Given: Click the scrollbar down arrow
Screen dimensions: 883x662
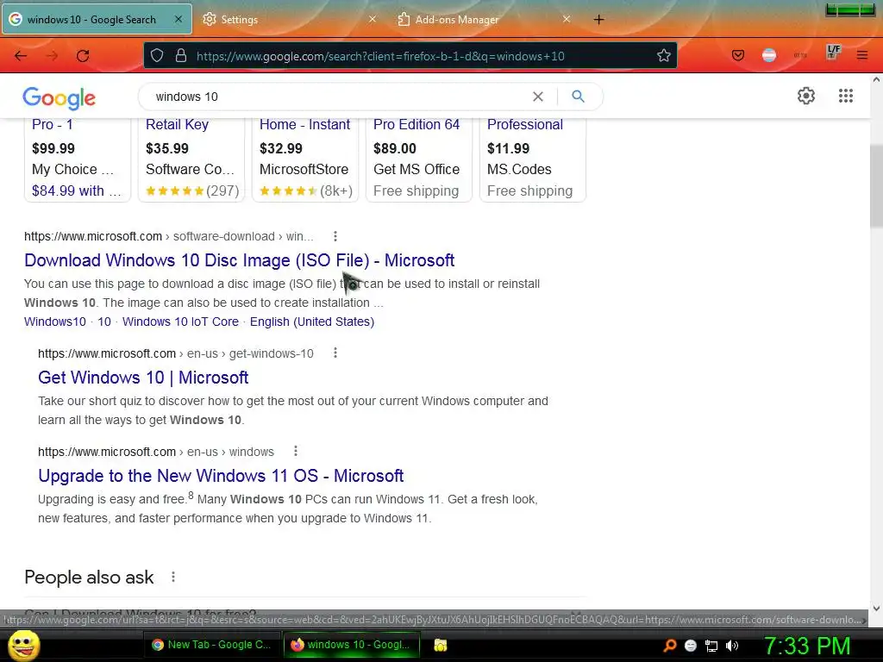Looking at the screenshot, I should click(876, 609).
